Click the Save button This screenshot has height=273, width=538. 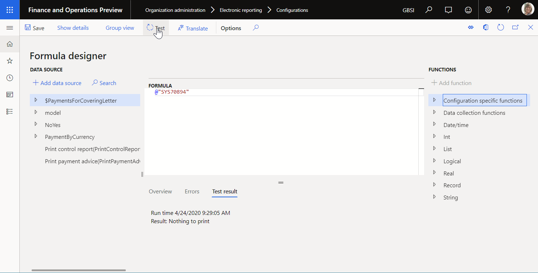coord(35,28)
